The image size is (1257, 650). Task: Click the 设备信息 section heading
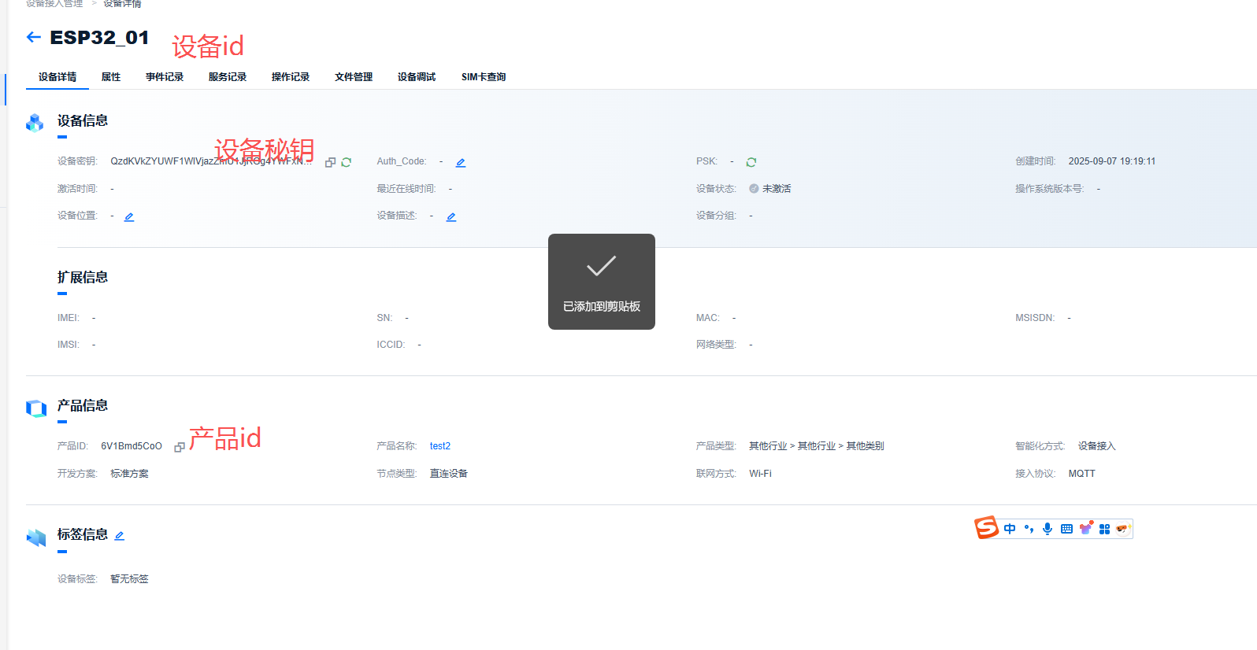(83, 120)
